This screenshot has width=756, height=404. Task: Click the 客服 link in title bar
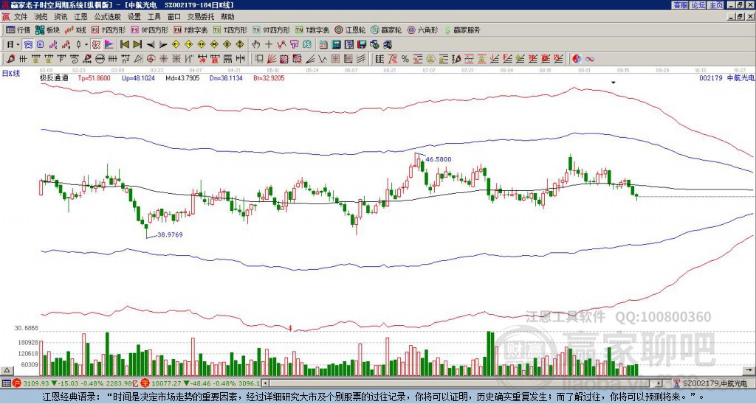point(680,5)
